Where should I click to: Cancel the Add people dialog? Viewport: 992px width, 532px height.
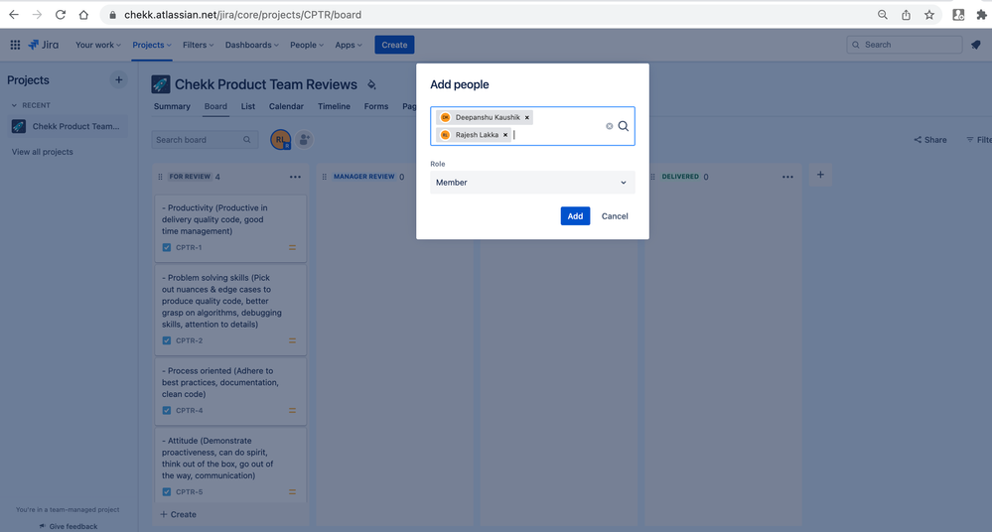tap(615, 216)
